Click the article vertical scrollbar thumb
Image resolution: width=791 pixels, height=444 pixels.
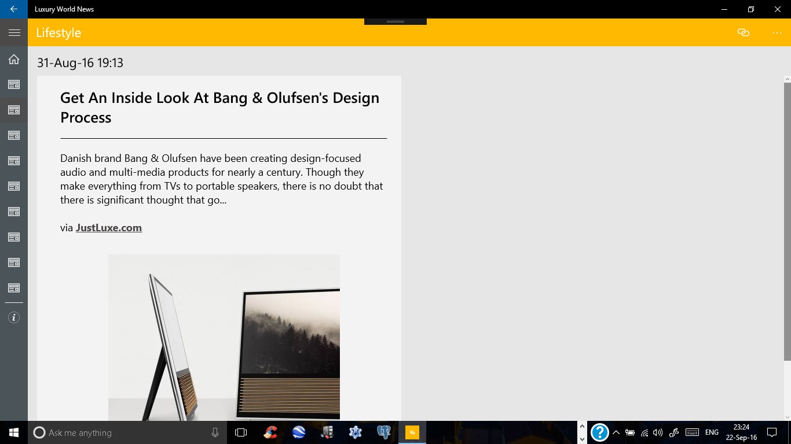[788, 221]
